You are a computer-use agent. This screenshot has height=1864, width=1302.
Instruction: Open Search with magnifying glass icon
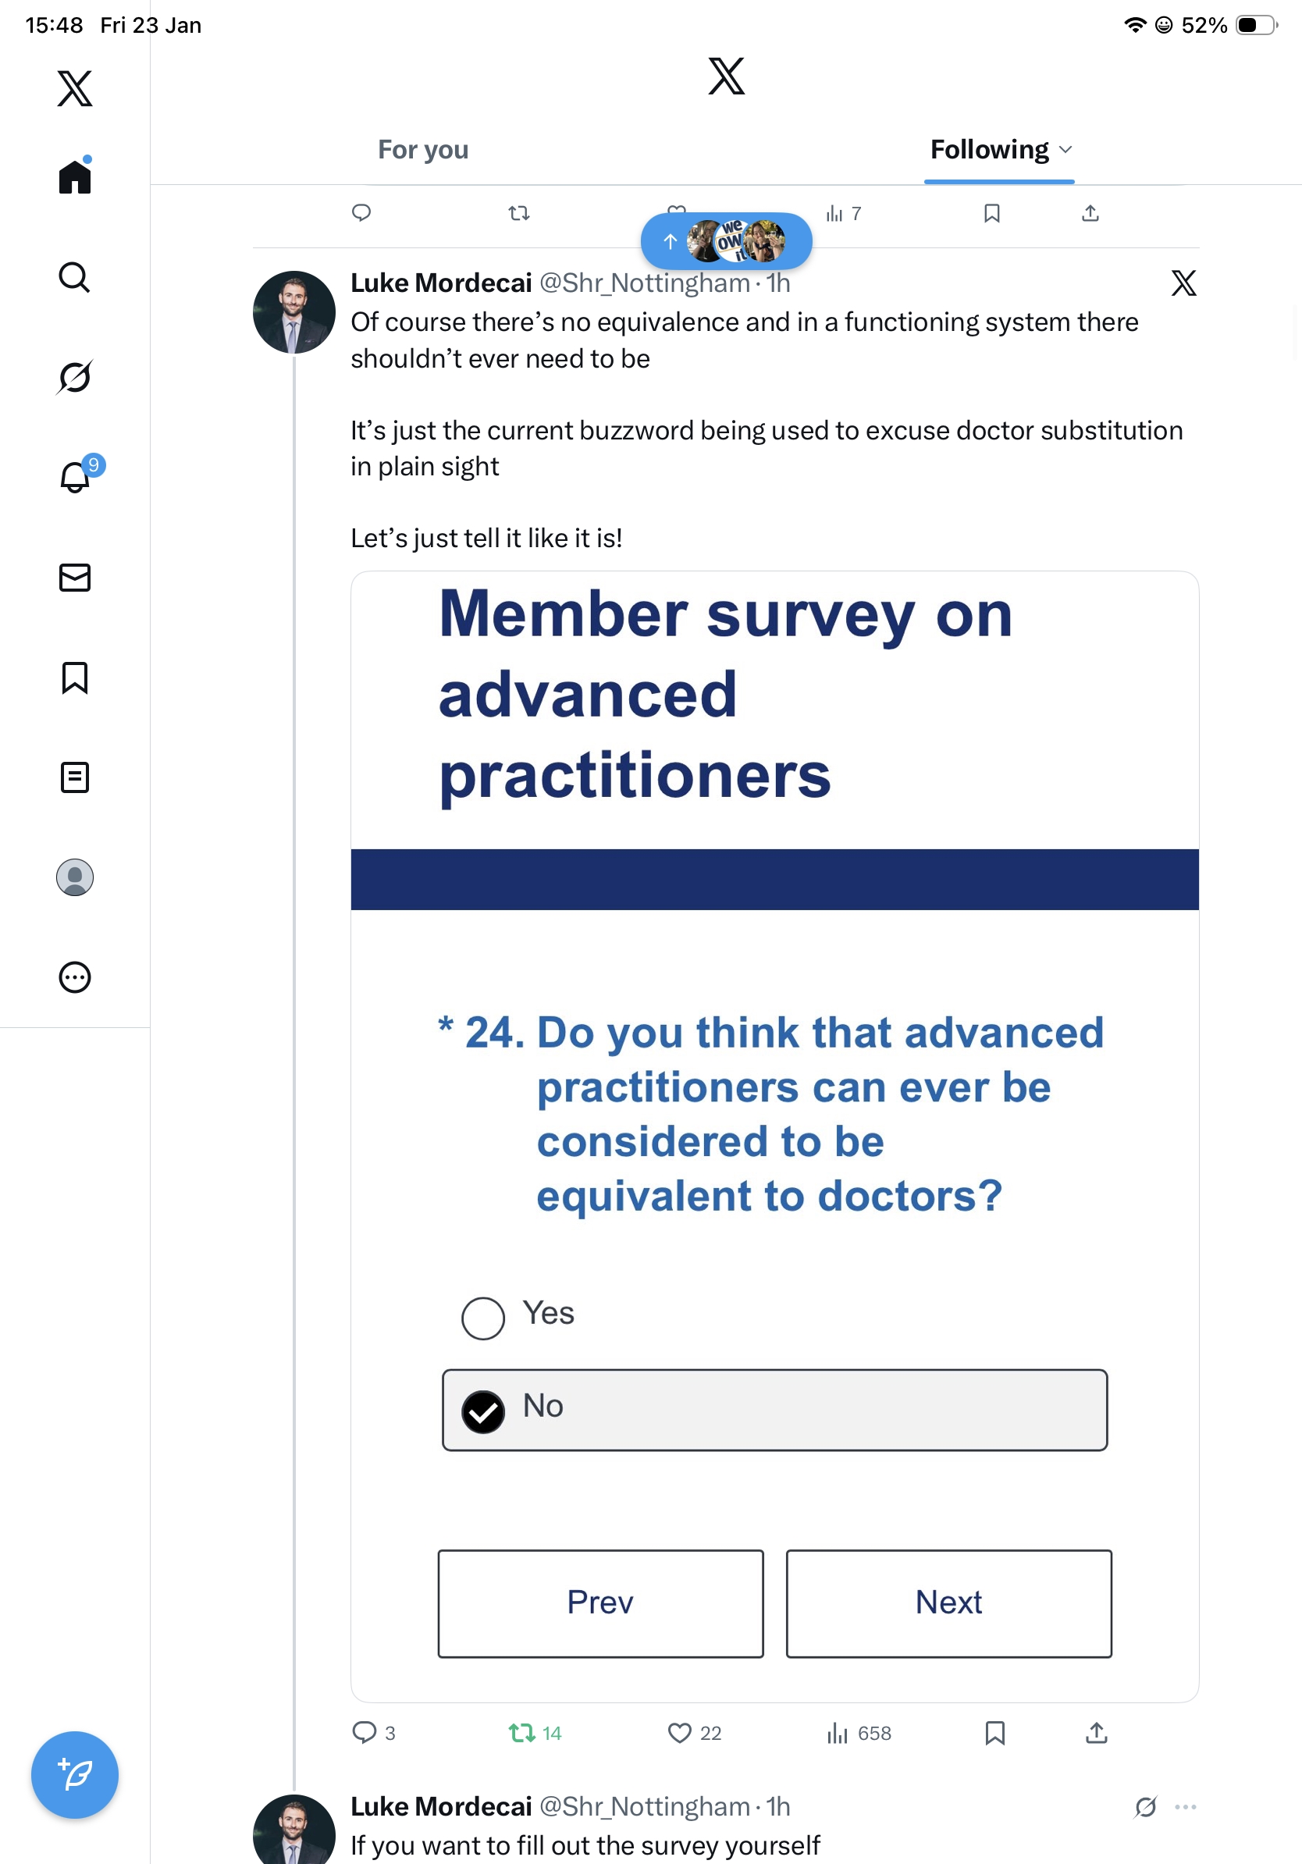coord(75,277)
